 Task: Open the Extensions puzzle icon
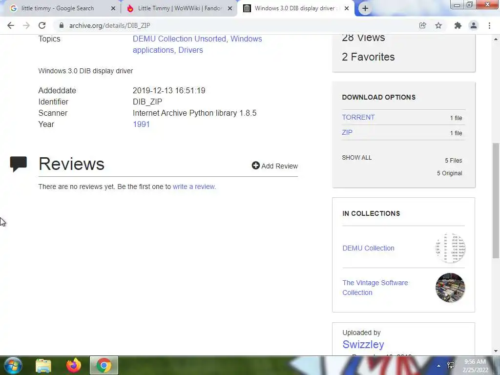[x=458, y=25]
